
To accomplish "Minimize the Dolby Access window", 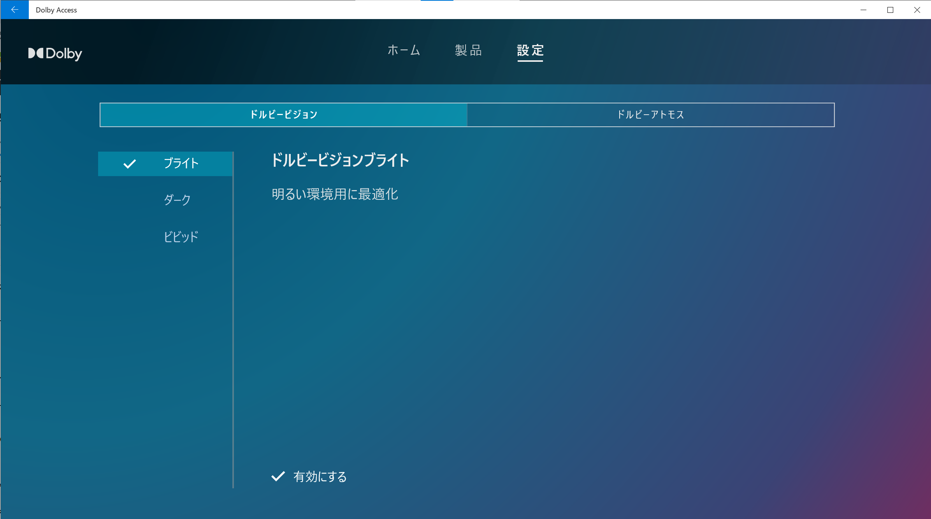I will tap(863, 10).
